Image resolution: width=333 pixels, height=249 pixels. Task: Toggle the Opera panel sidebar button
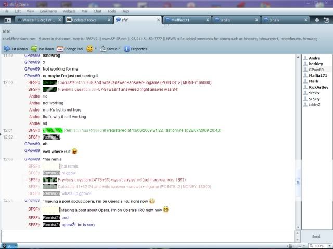point(8,20)
